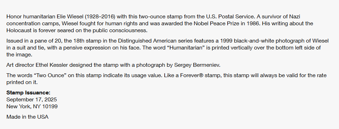
Task: Click the 'Stamp Issuance:' bold heading
Action: [x=28, y=93]
